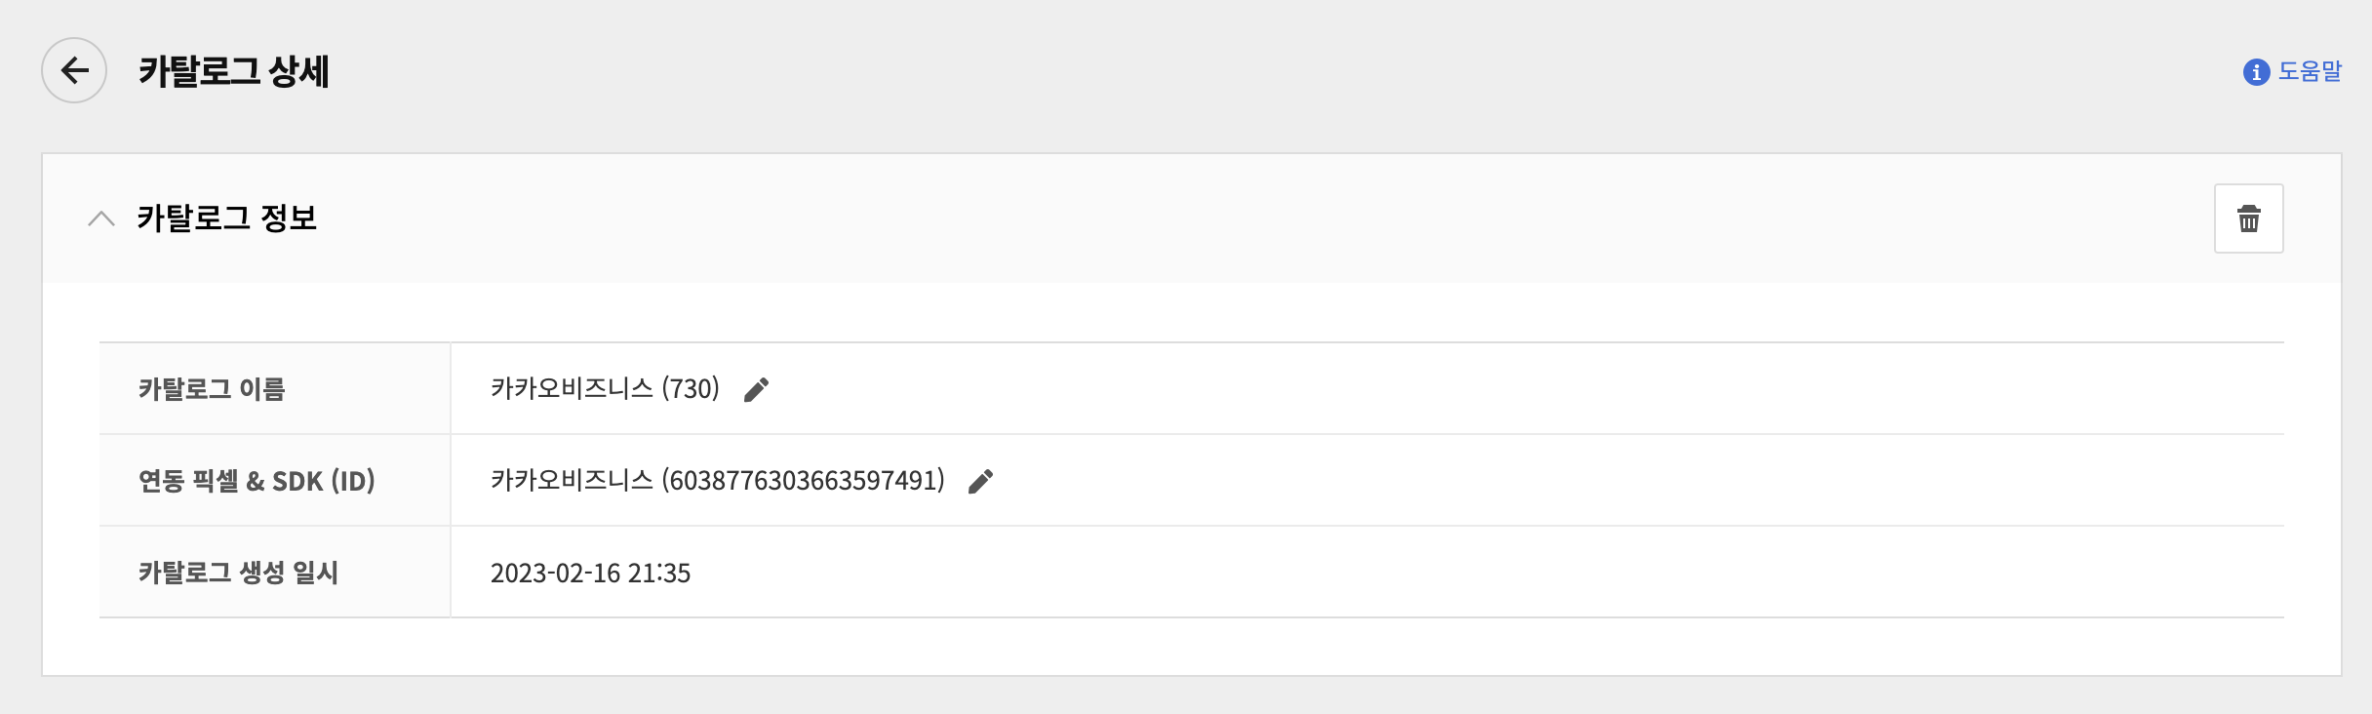Click the SDK (ID) text in row label

(x=323, y=481)
